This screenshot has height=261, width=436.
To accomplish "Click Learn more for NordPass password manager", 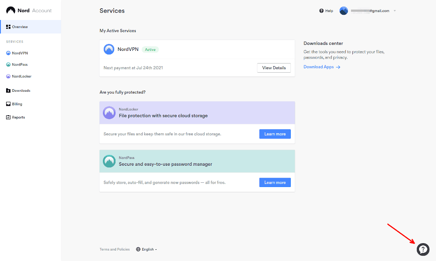I will (x=275, y=183).
